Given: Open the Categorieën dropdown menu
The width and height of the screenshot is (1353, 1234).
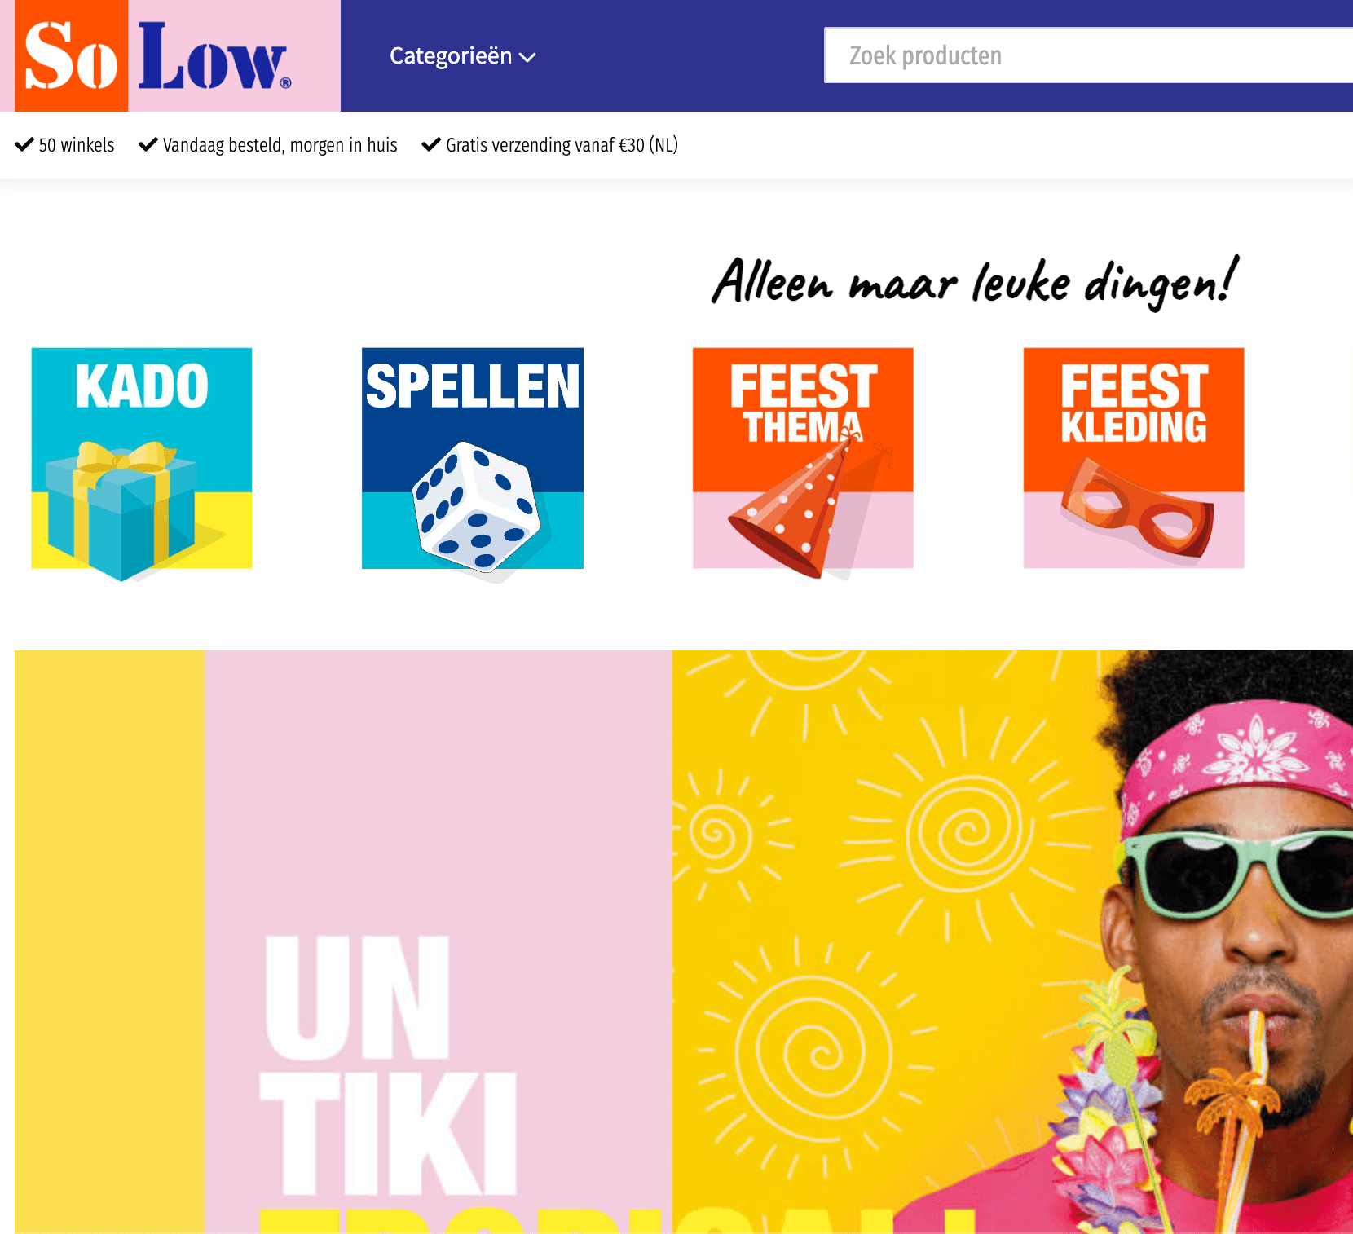Looking at the screenshot, I should pyautogui.click(x=462, y=56).
